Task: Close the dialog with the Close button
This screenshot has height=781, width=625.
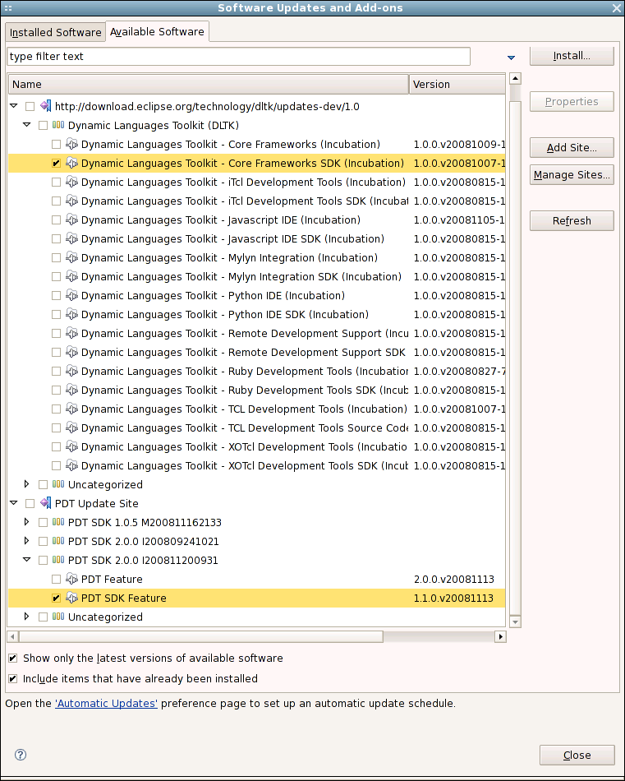Action: click(577, 755)
